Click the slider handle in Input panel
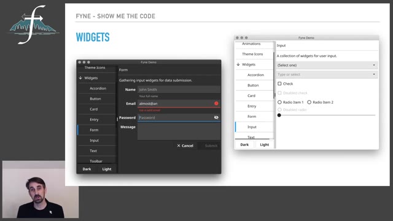 tap(279, 115)
